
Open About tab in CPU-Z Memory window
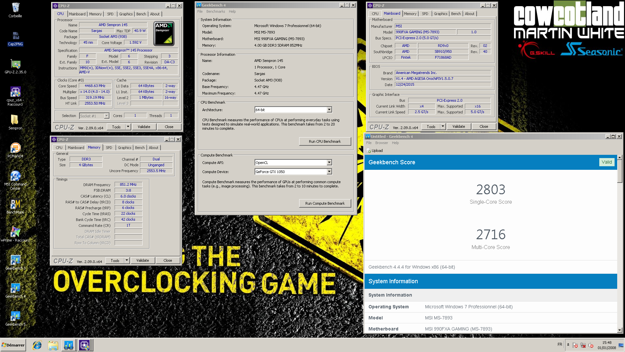click(x=153, y=148)
